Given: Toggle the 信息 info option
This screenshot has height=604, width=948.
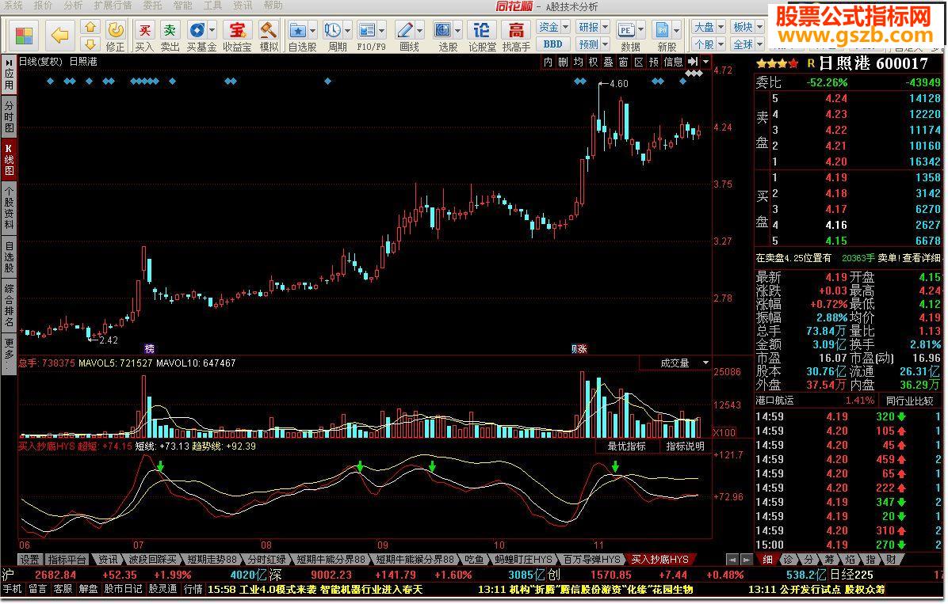Looking at the screenshot, I should tap(673, 62).
